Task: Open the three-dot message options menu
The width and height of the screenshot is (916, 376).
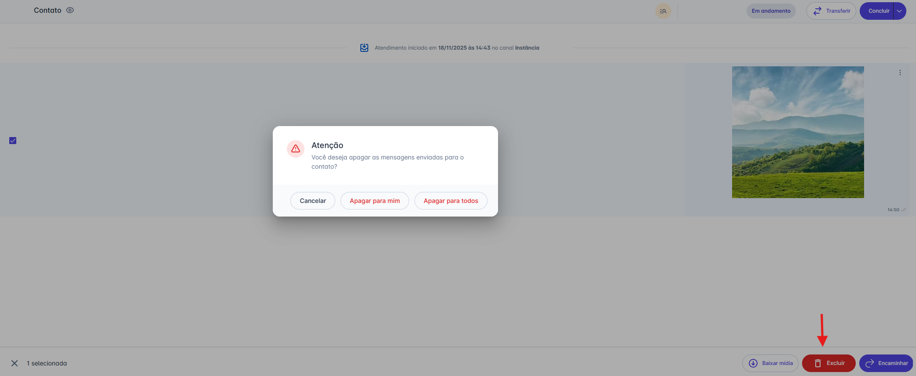Action: pyautogui.click(x=900, y=72)
